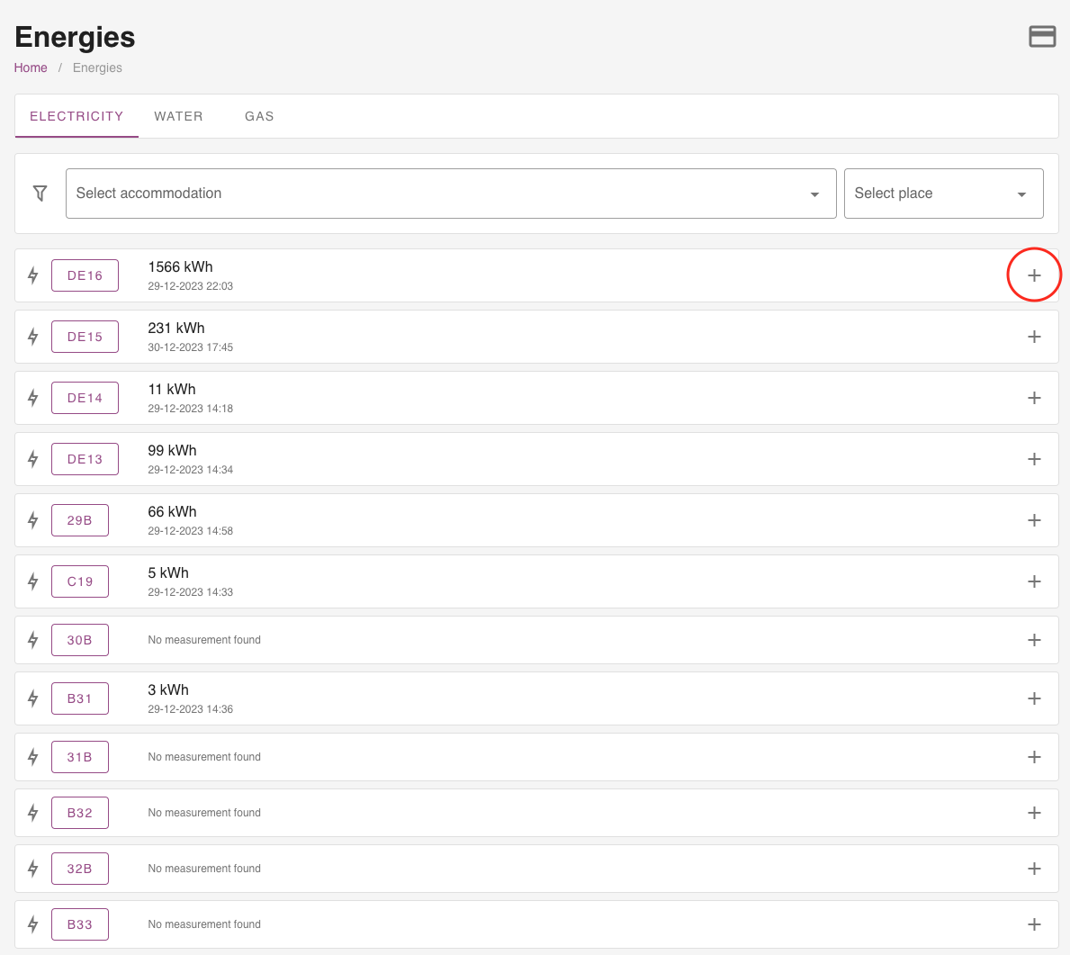
Task: Add measurement for B31 with plus icon
Action: tap(1034, 698)
